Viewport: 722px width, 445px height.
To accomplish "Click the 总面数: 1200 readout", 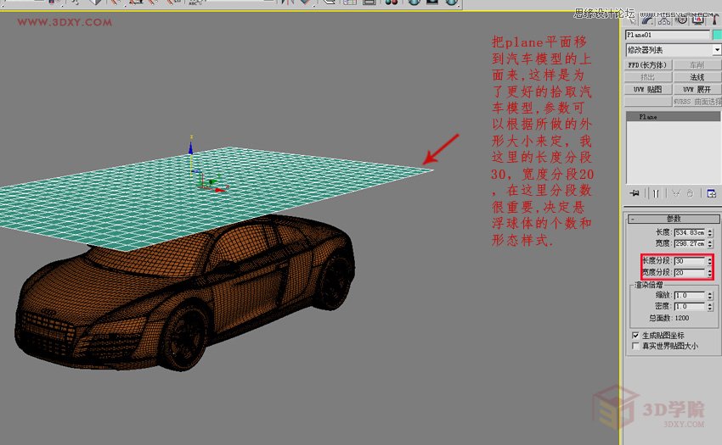I will (x=669, y=318).
